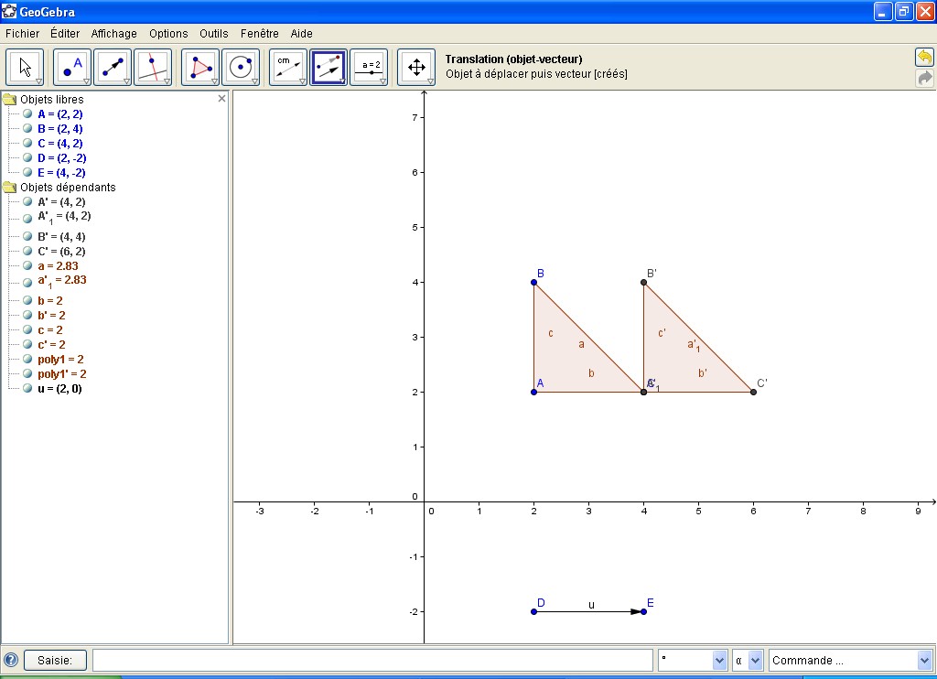The height and width of the screenshot is (679, 937).
Task: Select the Polygon tool
Action: pyautogui.click(x=200, y=67)
